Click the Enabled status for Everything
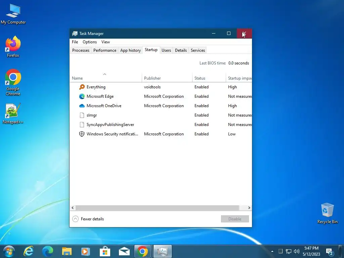Viewport: 344px width, 258px height. tap(202, 87)
